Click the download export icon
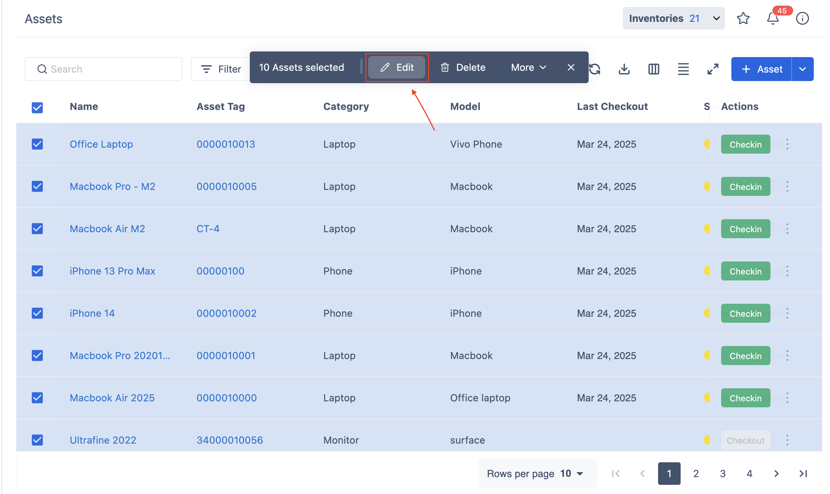830x494 pixels. tap(624, 69)
